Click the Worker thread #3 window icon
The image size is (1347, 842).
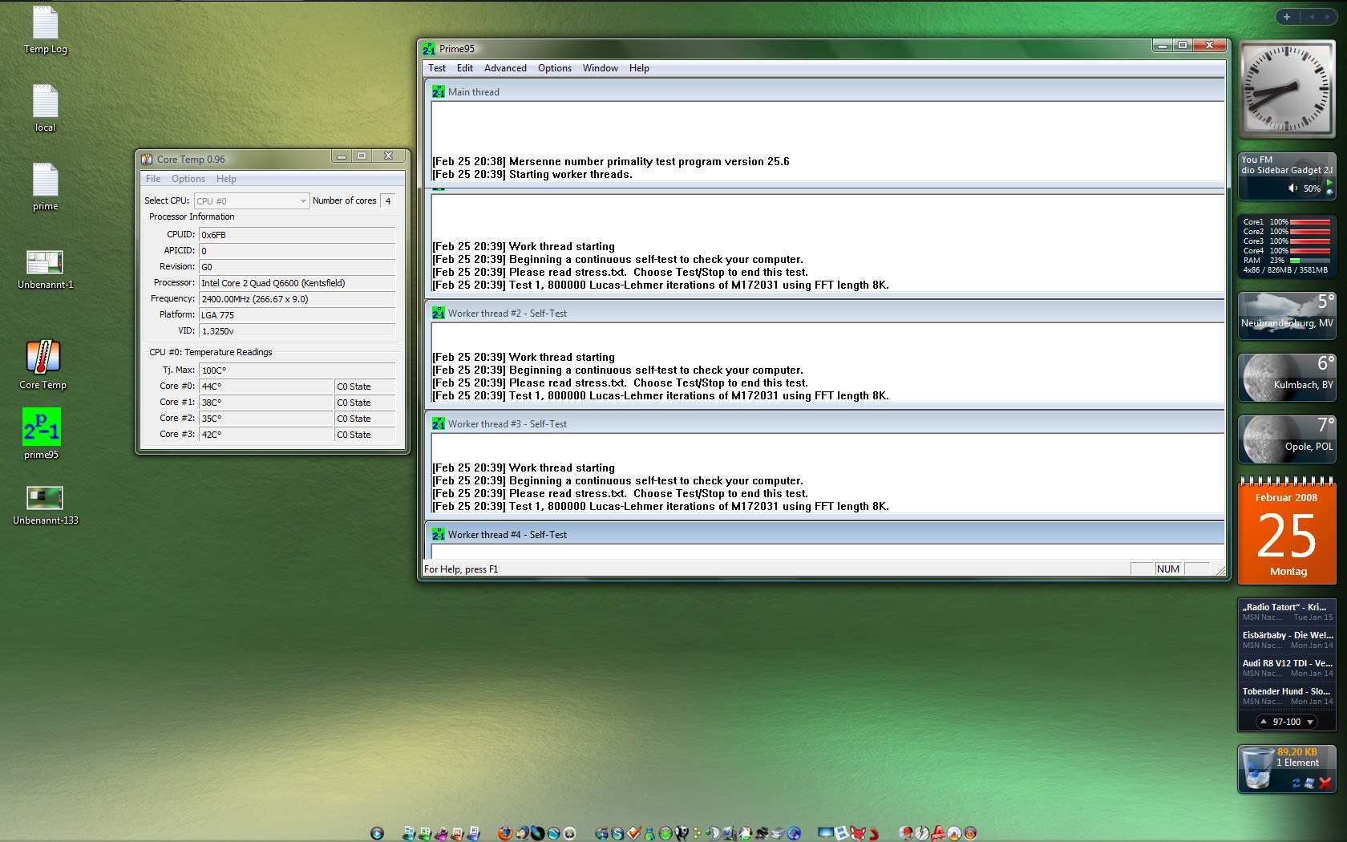tap(439, 424)
